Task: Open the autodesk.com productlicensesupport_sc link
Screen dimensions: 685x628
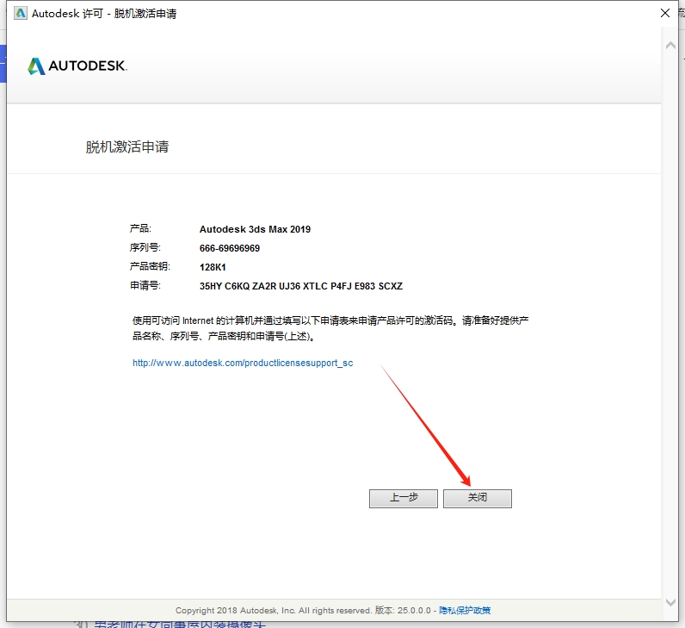Action: click(243, 363)
